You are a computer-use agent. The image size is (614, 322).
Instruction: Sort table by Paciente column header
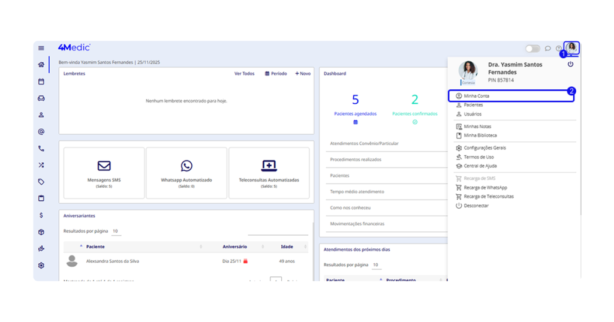pos(96,246)
